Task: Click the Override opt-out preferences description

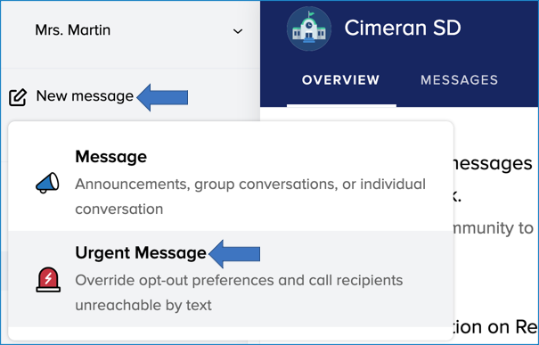Action: tap(239, 280)
